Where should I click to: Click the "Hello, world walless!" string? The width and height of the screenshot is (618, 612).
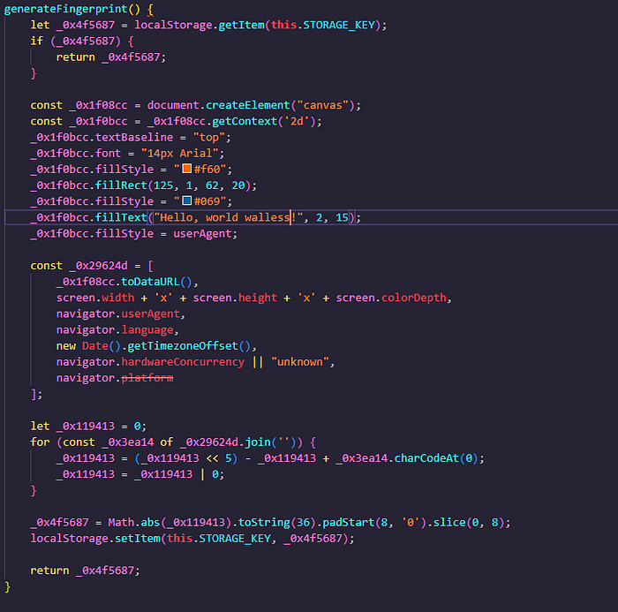tap(228, 217)
